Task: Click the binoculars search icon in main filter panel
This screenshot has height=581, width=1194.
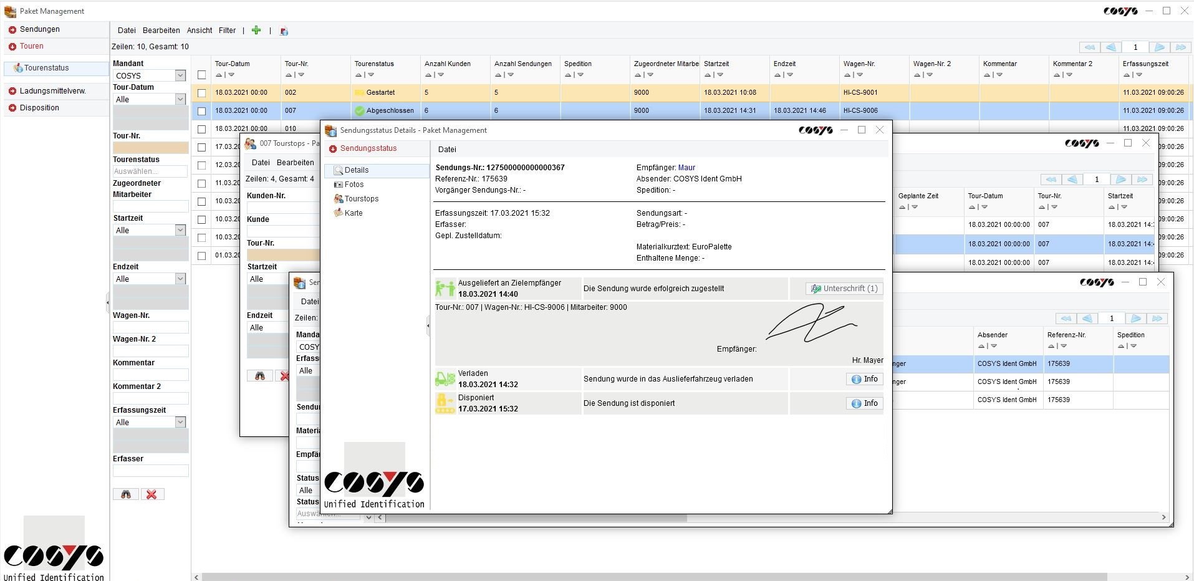Action: pyautogui.click(x=126, y=494)
